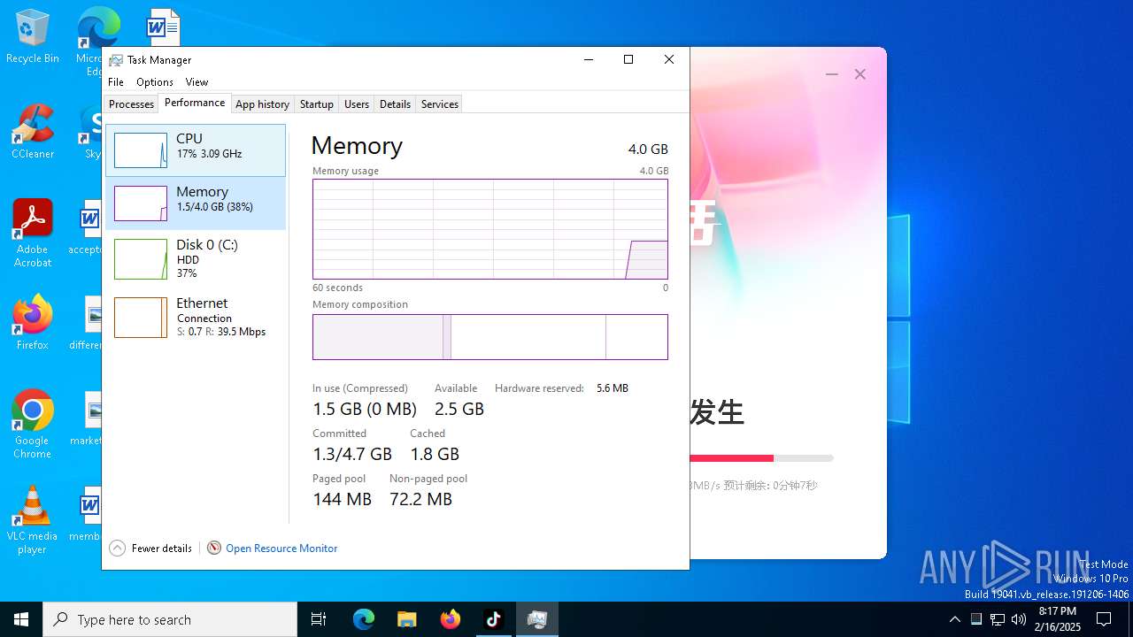Open the notification center icon

pyautogui.click(x=1104, y=619)
